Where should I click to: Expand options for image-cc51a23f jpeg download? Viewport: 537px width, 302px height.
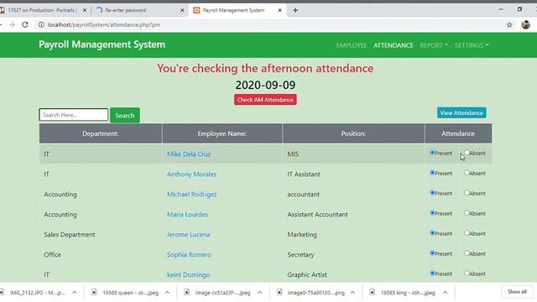pyautogui.click(x=259, y=293)
